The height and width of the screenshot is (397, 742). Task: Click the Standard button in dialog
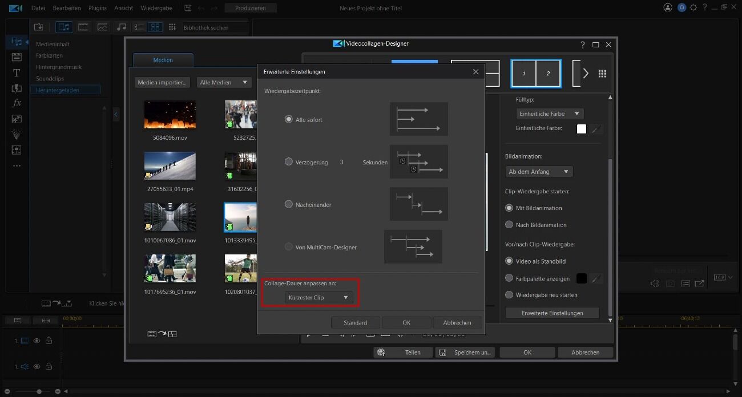pos(355,323)
